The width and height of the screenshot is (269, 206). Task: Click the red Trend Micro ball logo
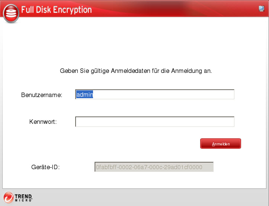8,197
